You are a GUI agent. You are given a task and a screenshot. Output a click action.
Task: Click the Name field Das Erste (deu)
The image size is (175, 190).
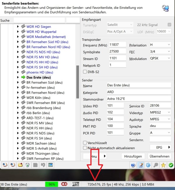139,85
